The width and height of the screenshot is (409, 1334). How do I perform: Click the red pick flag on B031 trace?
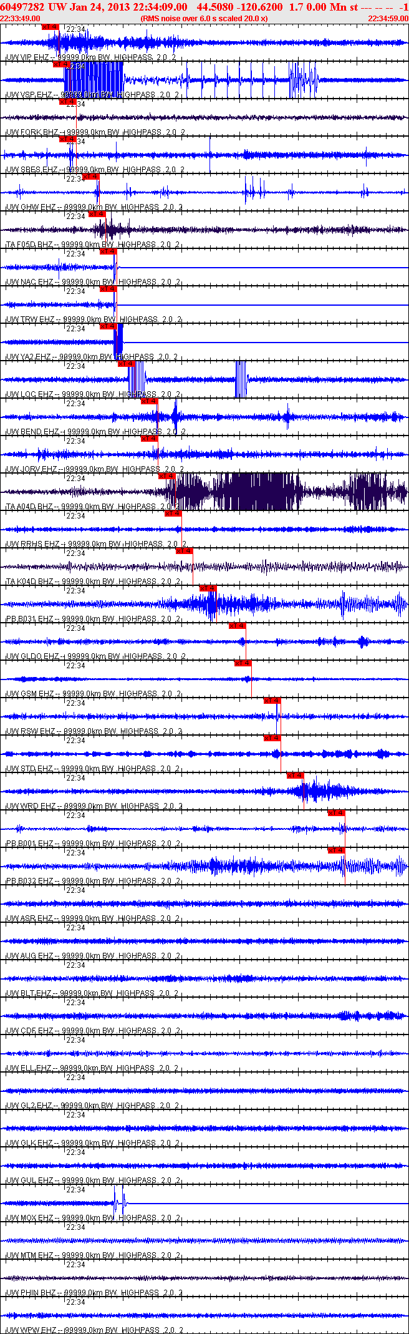pos(208,588)
